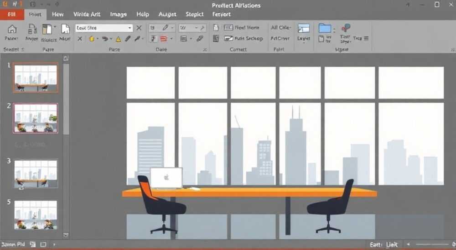456x250 pixels.
Task: Select slide 2 thumbnail
Action: click(36, 118)
